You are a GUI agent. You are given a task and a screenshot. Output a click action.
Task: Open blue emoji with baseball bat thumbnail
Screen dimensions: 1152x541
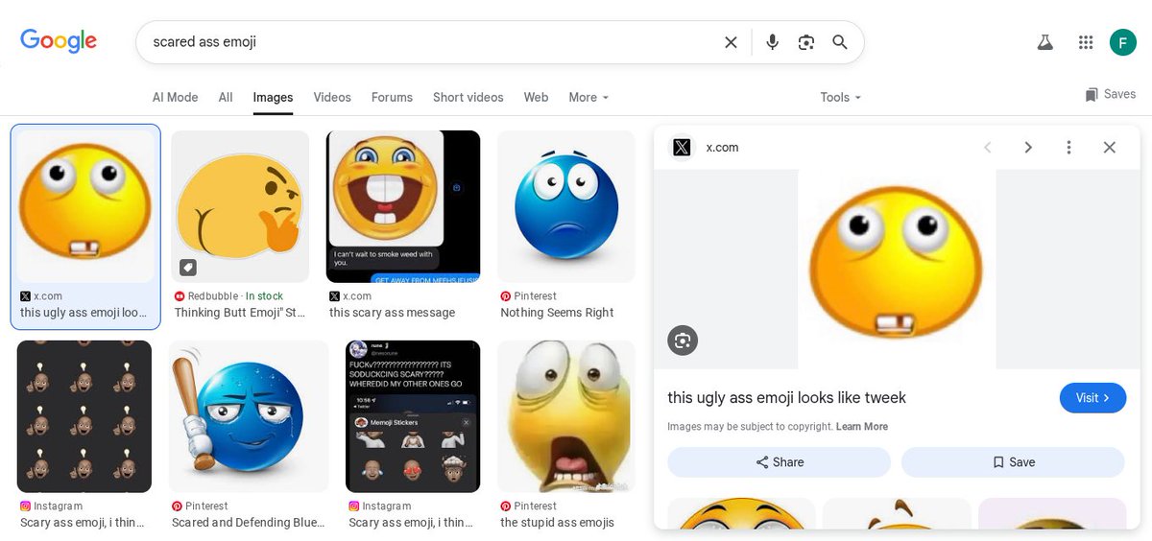tap(249, 416)
